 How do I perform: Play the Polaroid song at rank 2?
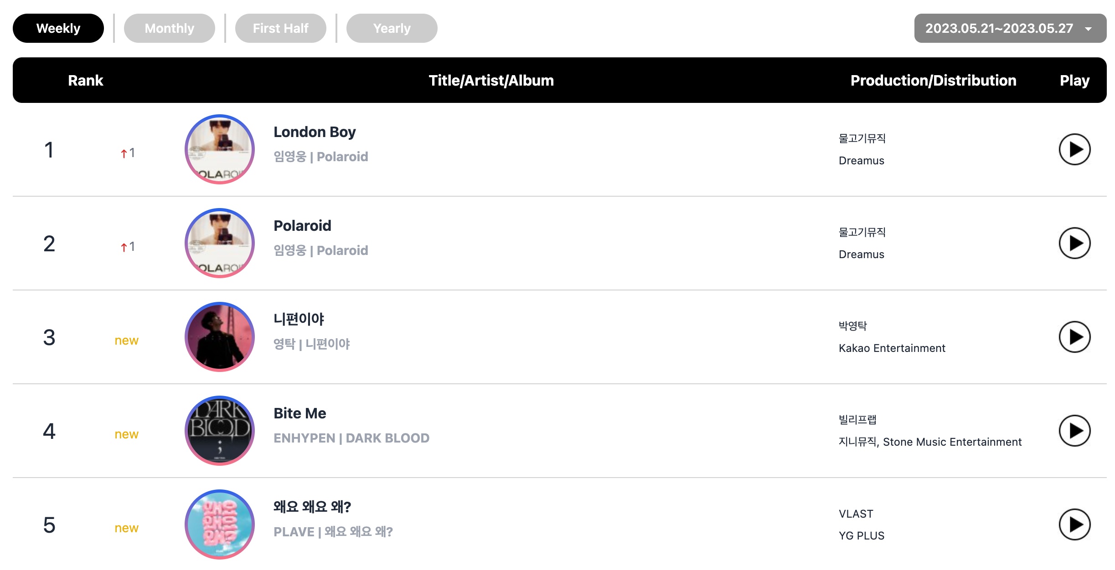(1074, 243)
